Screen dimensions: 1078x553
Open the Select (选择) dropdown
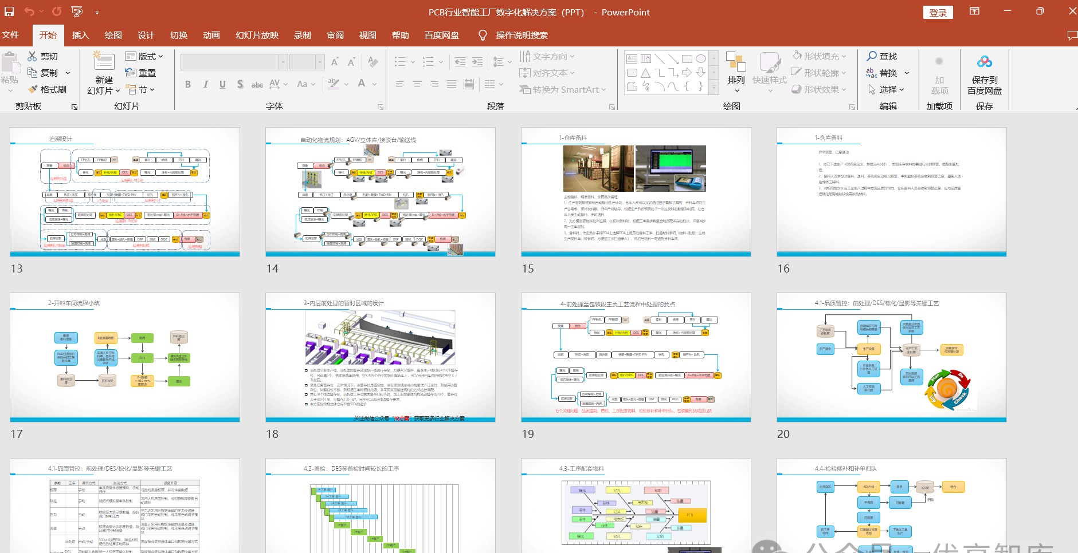(x=886, y=89)
